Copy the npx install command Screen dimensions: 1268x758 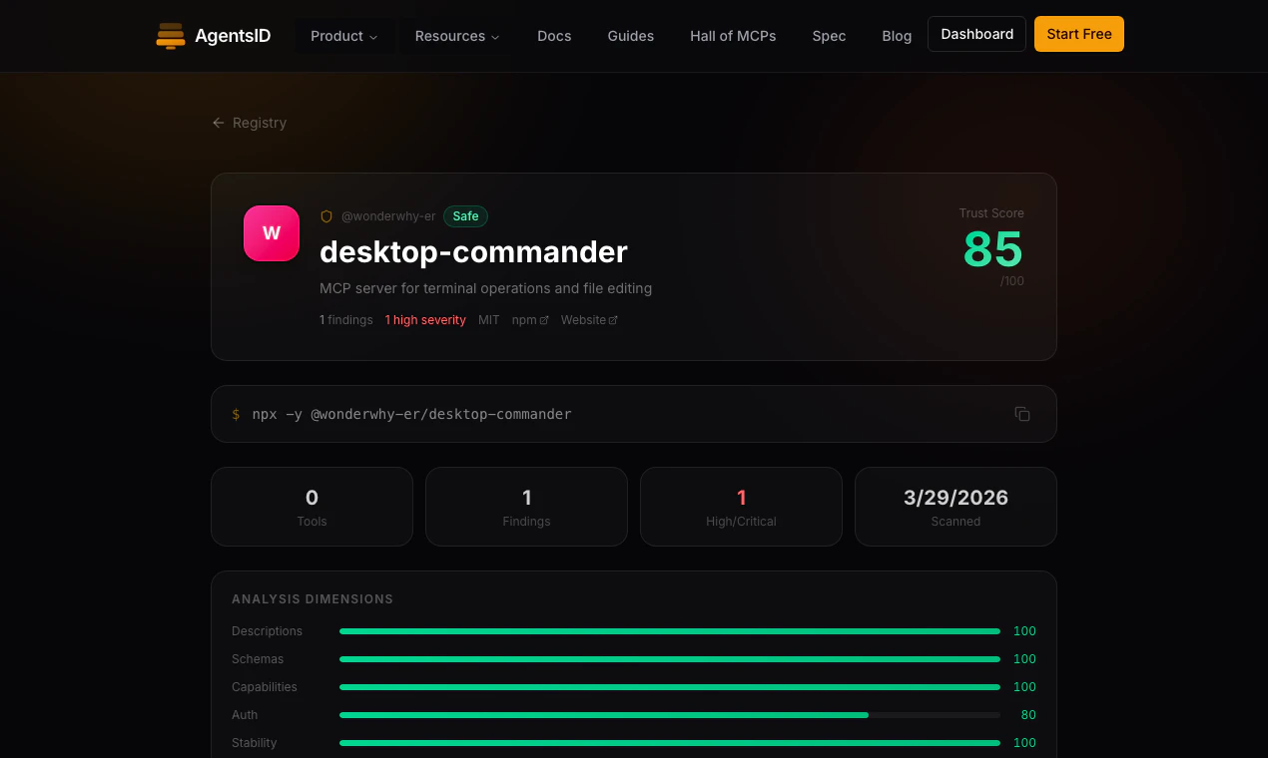(x=1021, y=413)
